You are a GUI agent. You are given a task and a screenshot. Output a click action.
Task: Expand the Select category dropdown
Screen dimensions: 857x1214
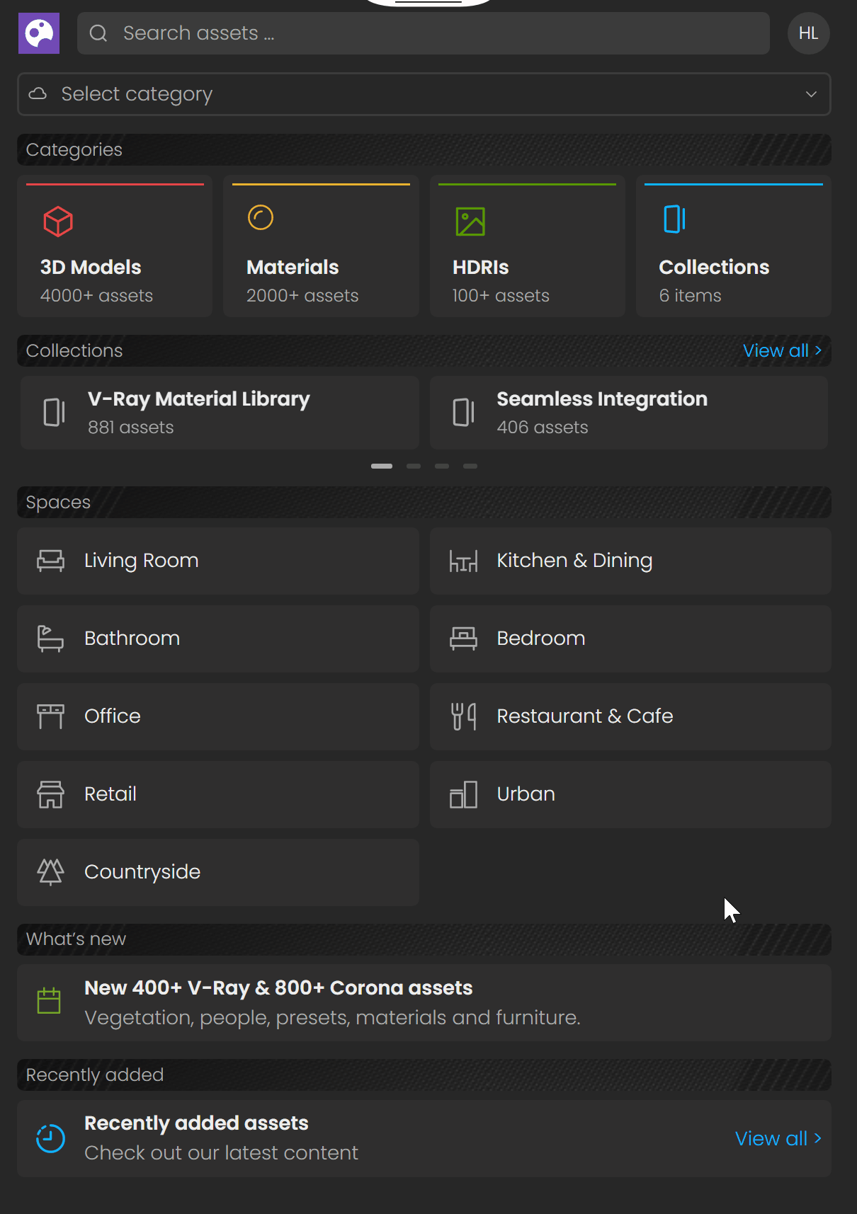click(424, 94)
